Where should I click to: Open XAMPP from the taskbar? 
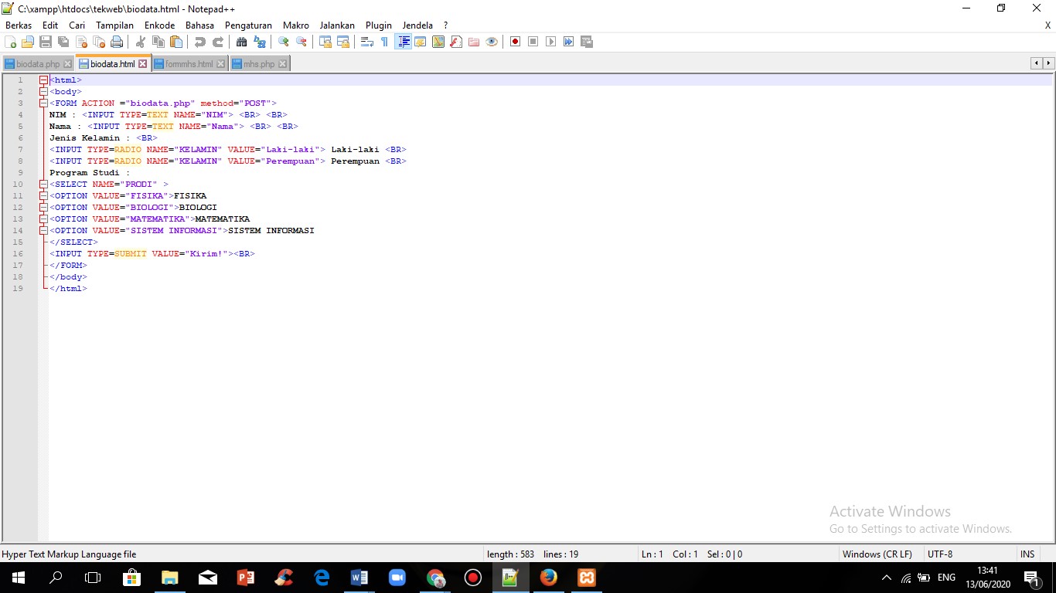[x=586, y=578]
